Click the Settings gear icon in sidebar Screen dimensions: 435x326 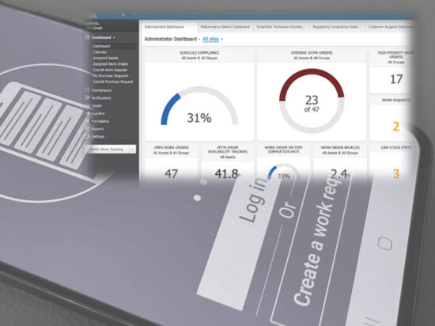click(x=87, y=137)
